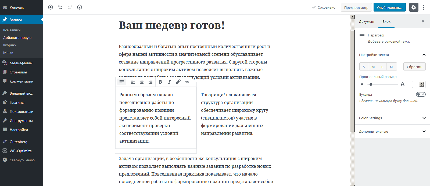Switch to the Документ tab

click(367, 22)
